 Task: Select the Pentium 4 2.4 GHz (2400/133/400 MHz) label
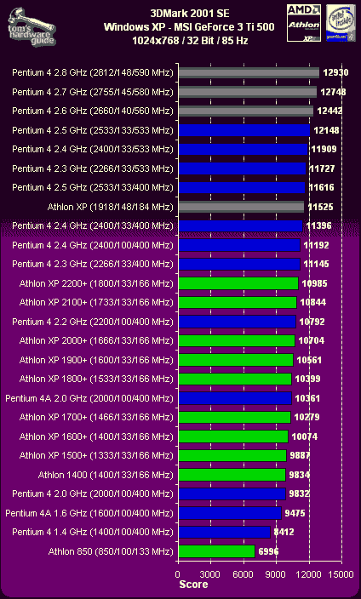93,225
